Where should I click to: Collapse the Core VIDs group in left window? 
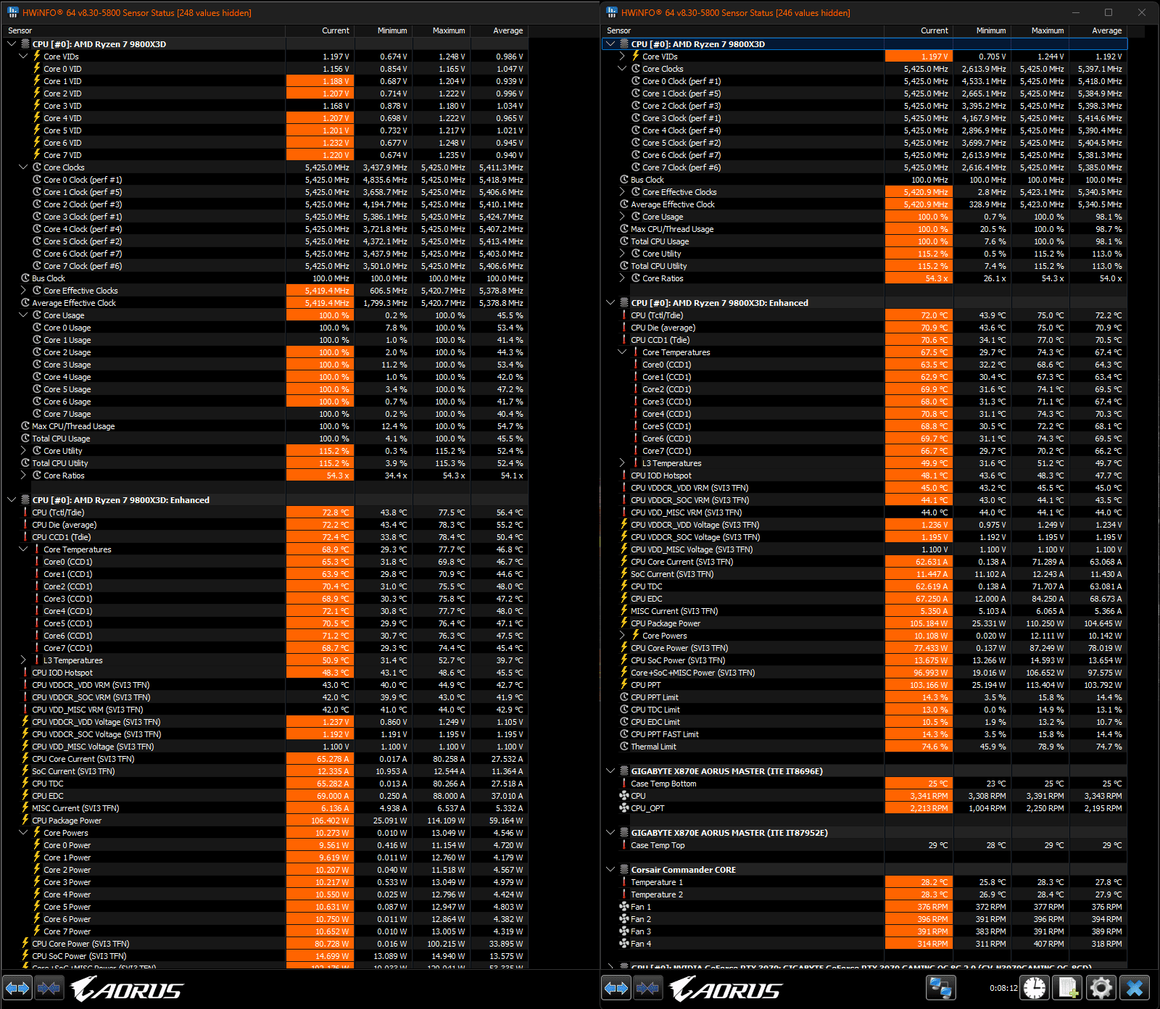point(23,57)
